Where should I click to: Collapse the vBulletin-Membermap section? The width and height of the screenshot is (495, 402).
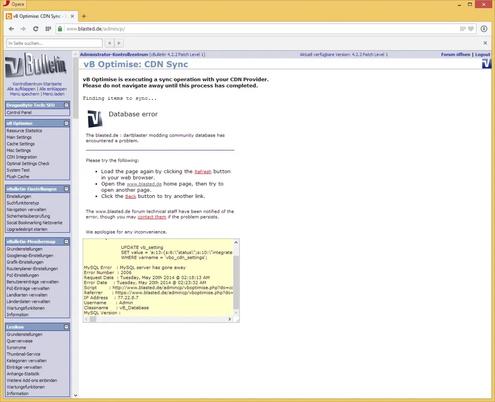[66, 241]
